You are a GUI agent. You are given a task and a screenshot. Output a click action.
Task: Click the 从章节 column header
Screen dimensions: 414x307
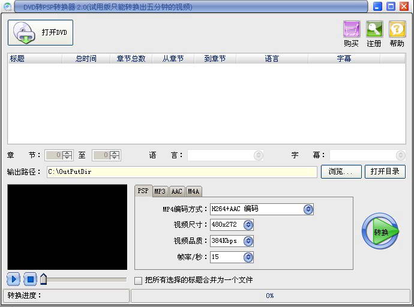click(x=173, y=58)
